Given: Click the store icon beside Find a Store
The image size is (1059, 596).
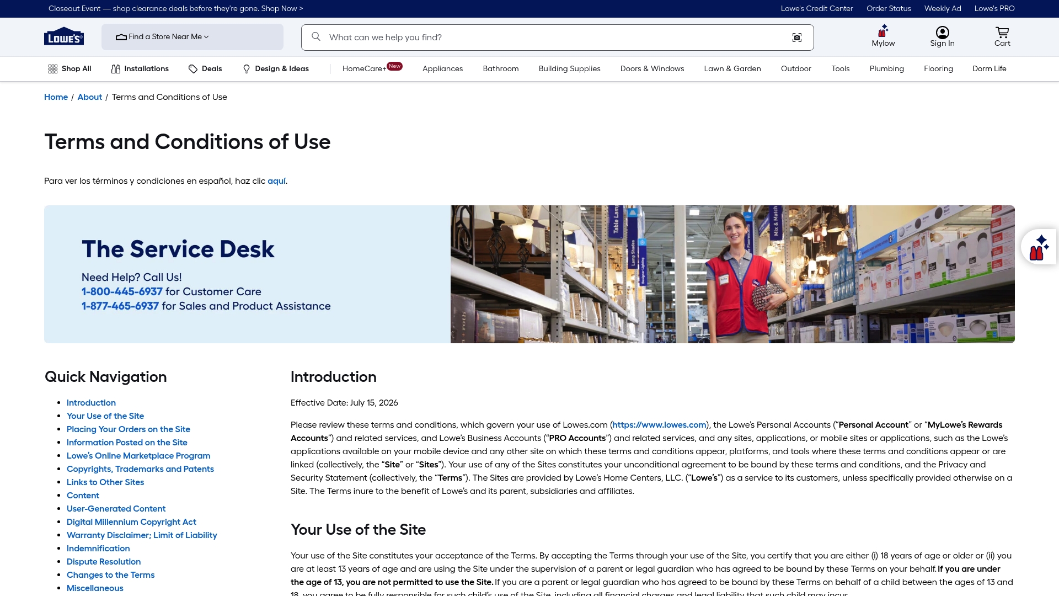Looking at the screenshot, I should tap(121, 37).
